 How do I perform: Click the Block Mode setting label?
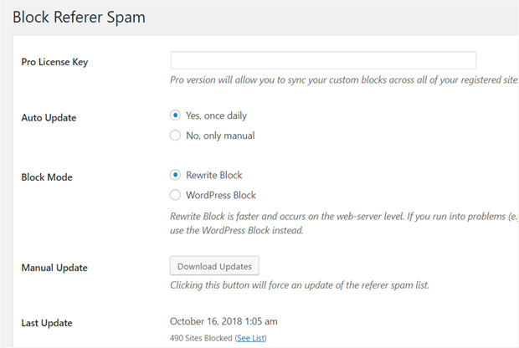click(47, 177)
